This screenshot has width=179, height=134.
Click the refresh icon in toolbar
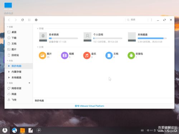click(x=23, y=20)
